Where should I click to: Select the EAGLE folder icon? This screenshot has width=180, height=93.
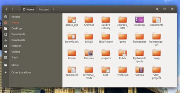(x=89, y=36)
